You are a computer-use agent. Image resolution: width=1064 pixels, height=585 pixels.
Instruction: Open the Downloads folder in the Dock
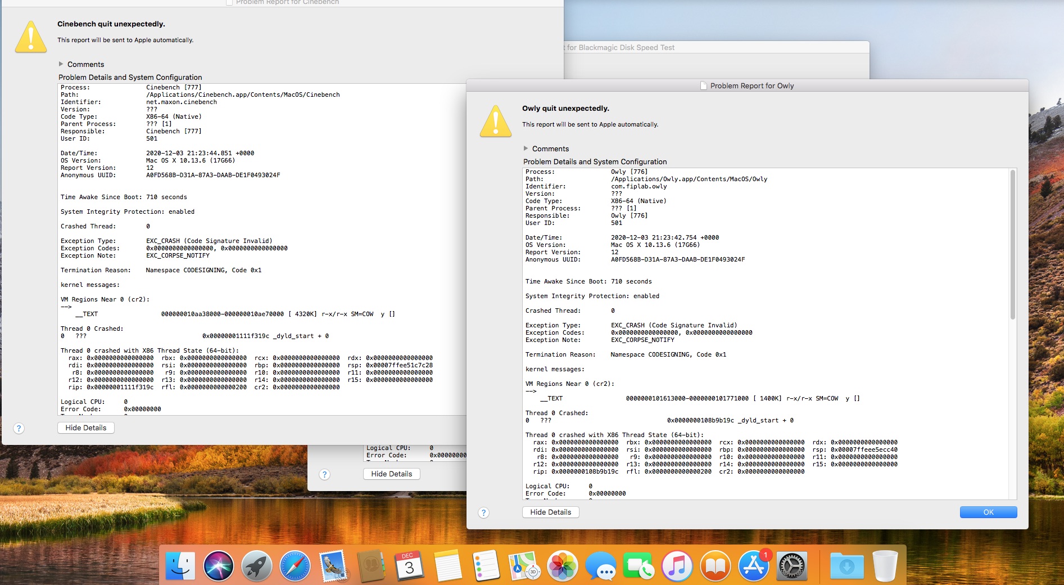pyautogui.click(x=846, y=565)
